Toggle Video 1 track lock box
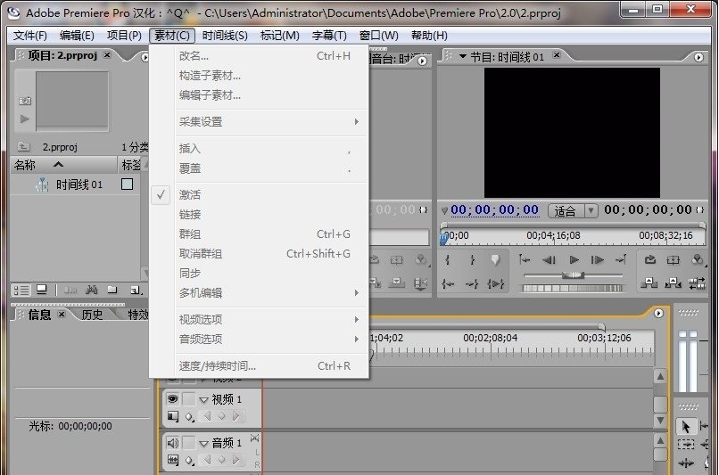The image size is (719, 475). (x=188, y=399)
